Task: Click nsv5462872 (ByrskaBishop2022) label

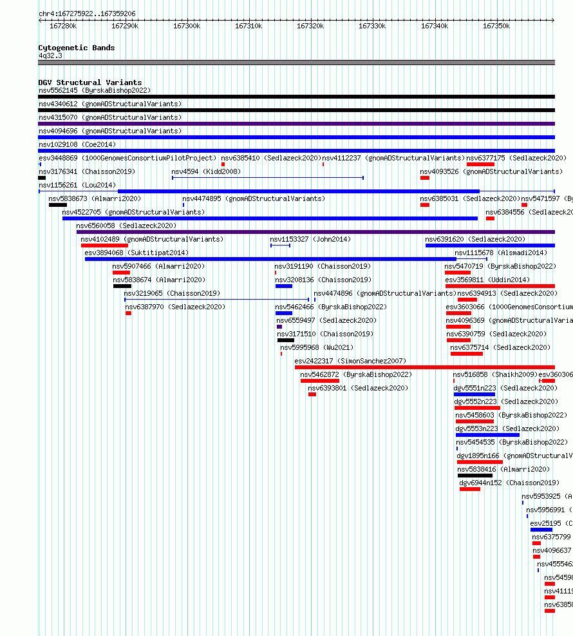Action: 356,375
